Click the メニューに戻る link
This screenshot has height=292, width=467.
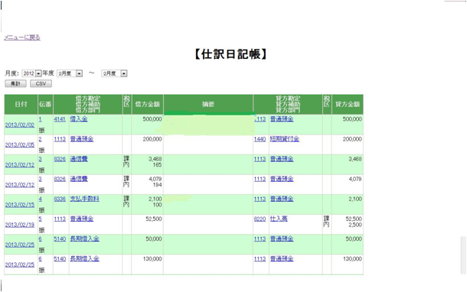[22, 37]
